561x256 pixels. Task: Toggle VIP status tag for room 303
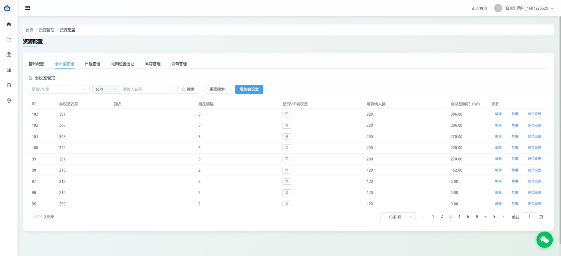pyautogui.click(x=287, y=136)
